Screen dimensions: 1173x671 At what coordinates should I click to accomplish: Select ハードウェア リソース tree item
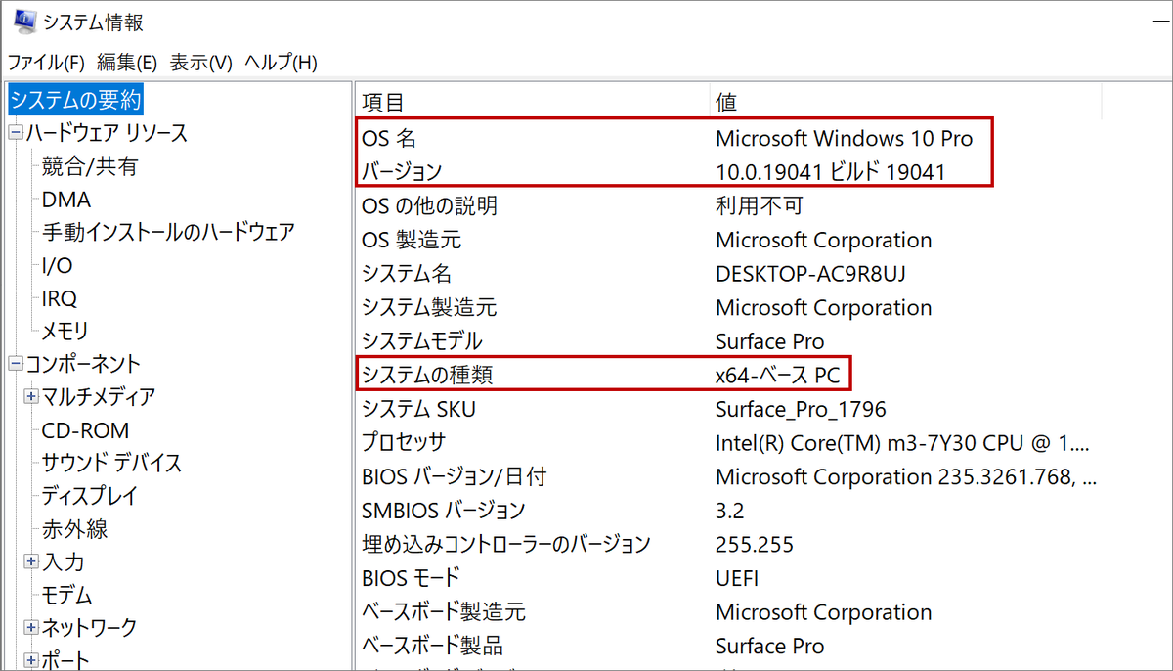click(107, 133)
